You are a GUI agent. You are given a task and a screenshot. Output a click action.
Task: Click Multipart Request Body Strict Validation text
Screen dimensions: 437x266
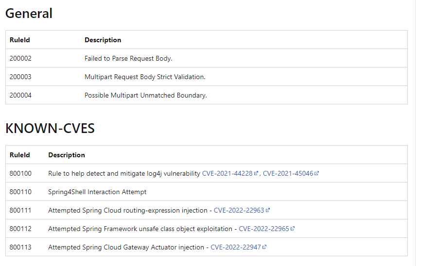pyautogui.click(x=145, y=77)
